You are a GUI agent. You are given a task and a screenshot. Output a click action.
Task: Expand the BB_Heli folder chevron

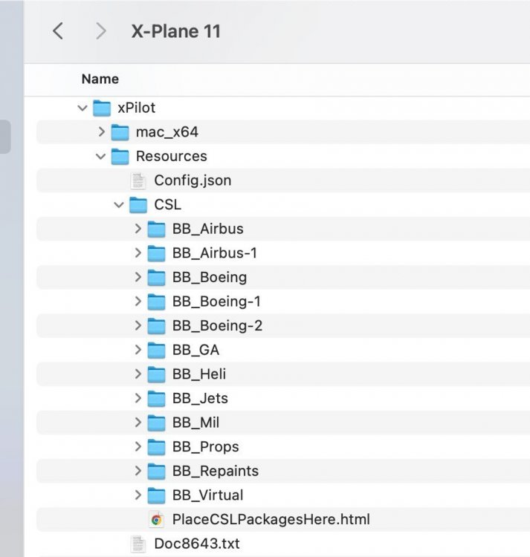pyautogui.click(x=138, y=374)
